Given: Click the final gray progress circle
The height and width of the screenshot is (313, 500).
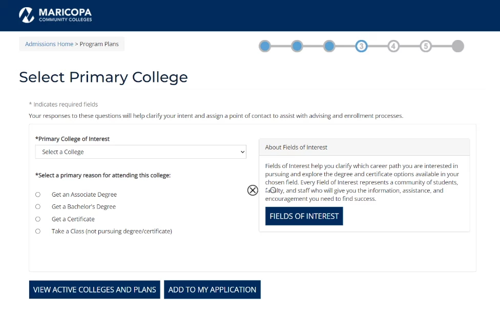Looking at the screenshot, I should pos(457,46).
